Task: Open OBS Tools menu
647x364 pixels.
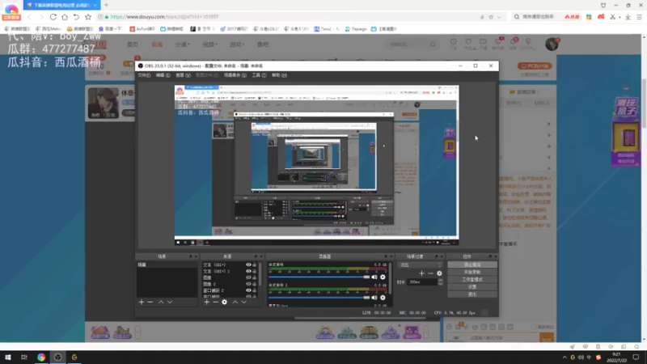Action: [259, 75]
